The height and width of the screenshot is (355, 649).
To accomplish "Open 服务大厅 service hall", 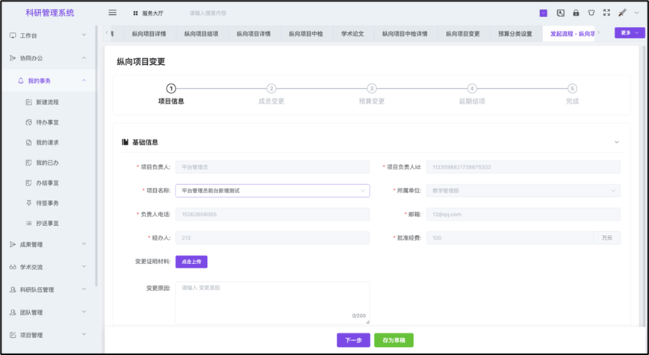I will pyautogui.click(x=149, y=13).
